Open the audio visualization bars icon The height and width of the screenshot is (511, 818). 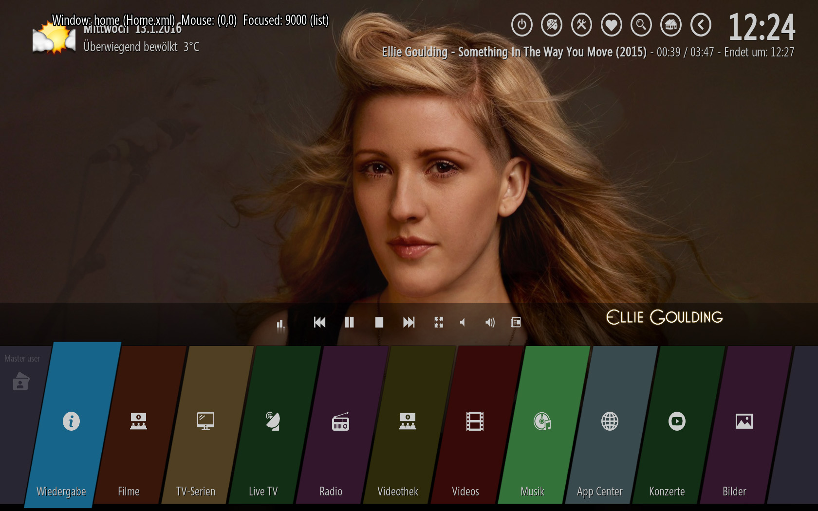point(281,325)
